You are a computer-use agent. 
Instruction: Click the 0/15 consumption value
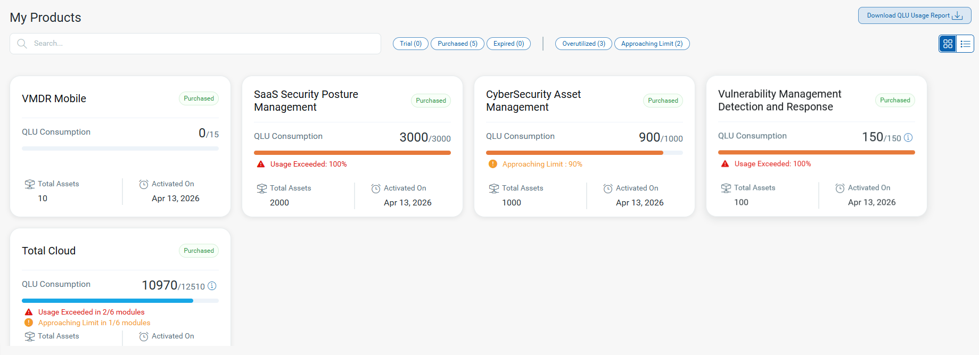[x=209, y=133]
